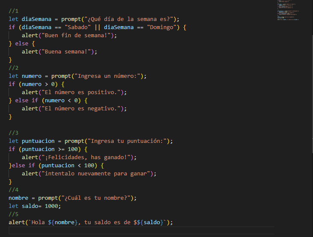Click the "else" keyword after the weekend alert block
This screenshot has height=237, width=313.
[21, 44]
